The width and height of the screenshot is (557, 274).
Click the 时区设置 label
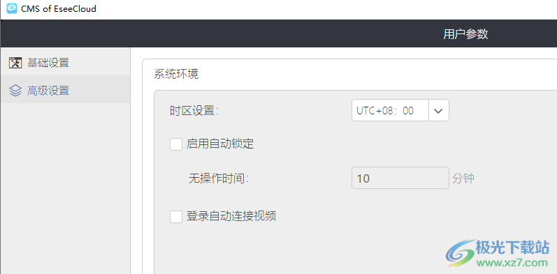point(194,111)
